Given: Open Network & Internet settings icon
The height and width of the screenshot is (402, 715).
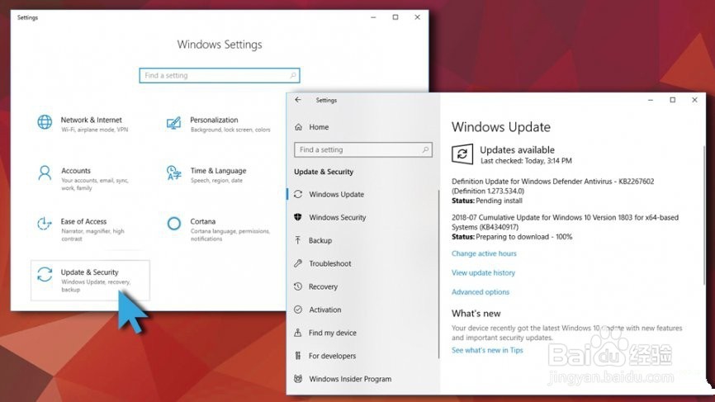Looking at the screenshot, I should point(45,122).
